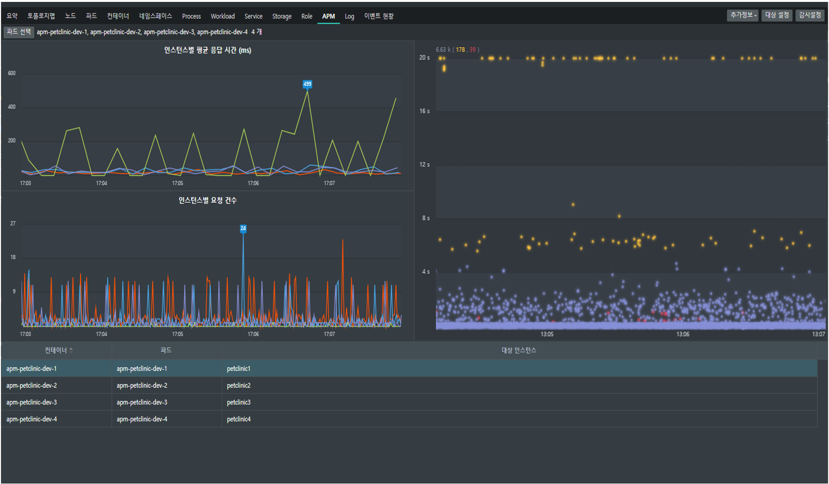Select the 이벤트 현황 tab
The height and width of the screenshot is (484, 829).
pos(379,16)
